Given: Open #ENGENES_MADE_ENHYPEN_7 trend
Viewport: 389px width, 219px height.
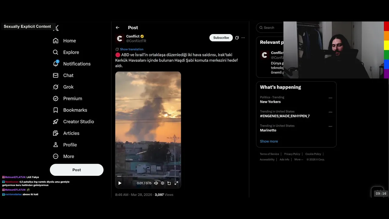Looking at the screenshot, I should [285, 116].
